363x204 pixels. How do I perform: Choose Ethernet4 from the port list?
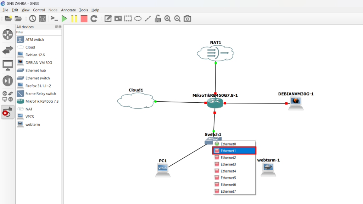click(234, 171)
